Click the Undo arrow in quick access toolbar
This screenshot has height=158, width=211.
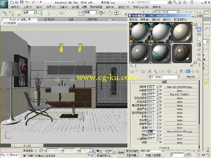coord(27,2)
